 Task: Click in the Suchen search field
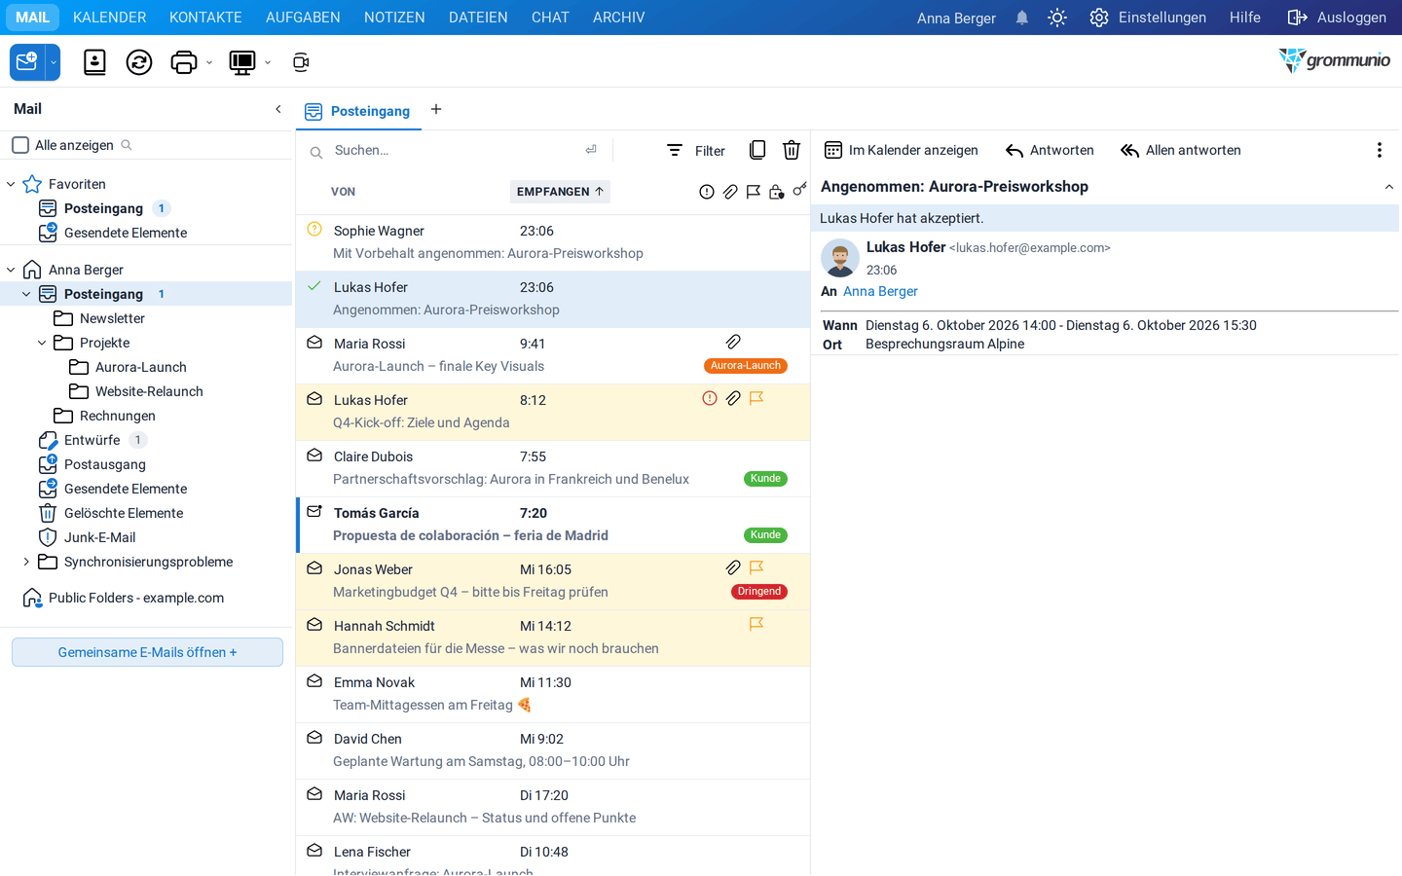[456, 150]
